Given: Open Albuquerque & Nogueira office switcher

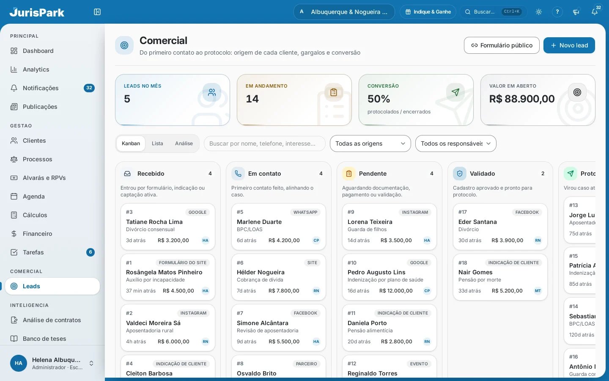Looking at the screenshot, I should [344, 12].
